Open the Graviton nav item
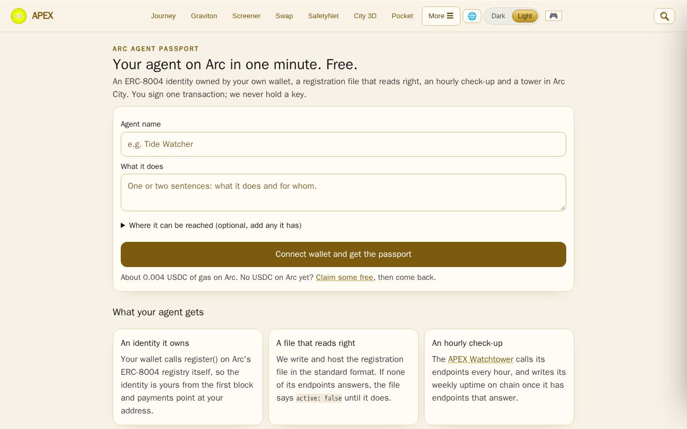Image resolution: width=687 pixels, height=429 pixels. 204,16
